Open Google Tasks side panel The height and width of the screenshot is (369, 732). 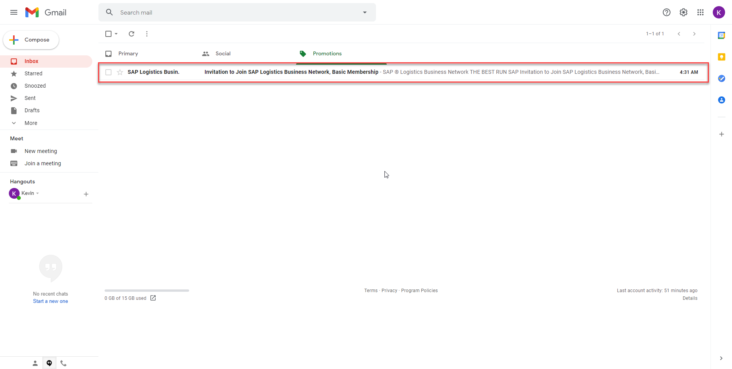click(722, 78)
